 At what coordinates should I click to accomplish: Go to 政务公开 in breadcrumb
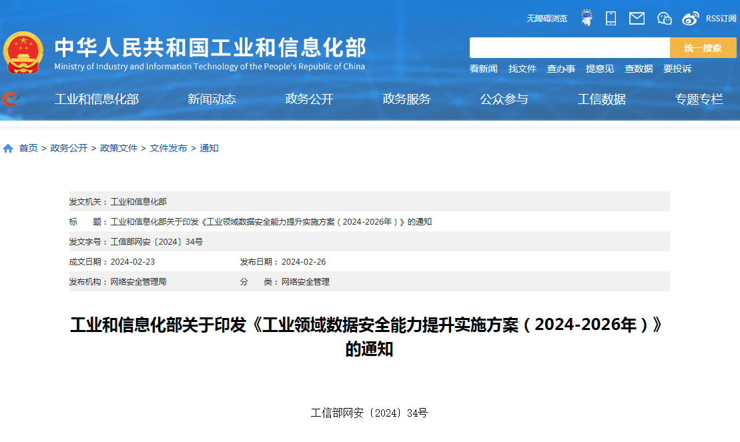69,148
